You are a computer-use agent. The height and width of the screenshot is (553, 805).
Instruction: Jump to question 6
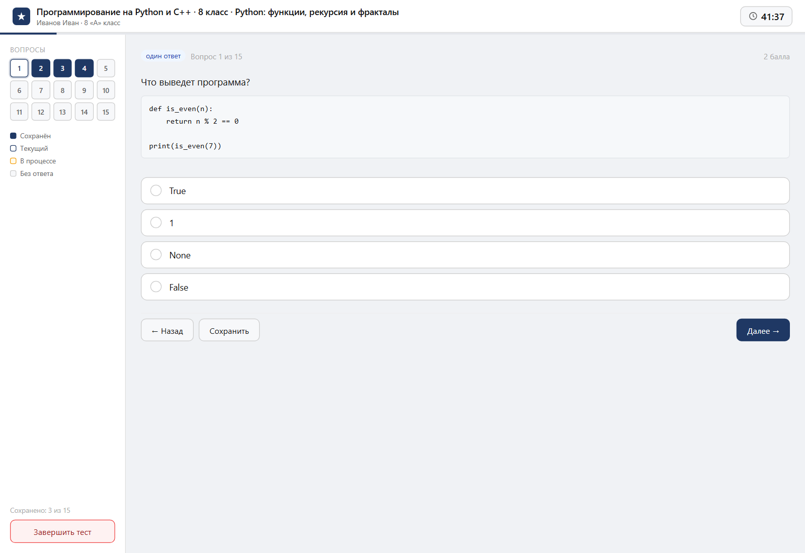point(19,90)
